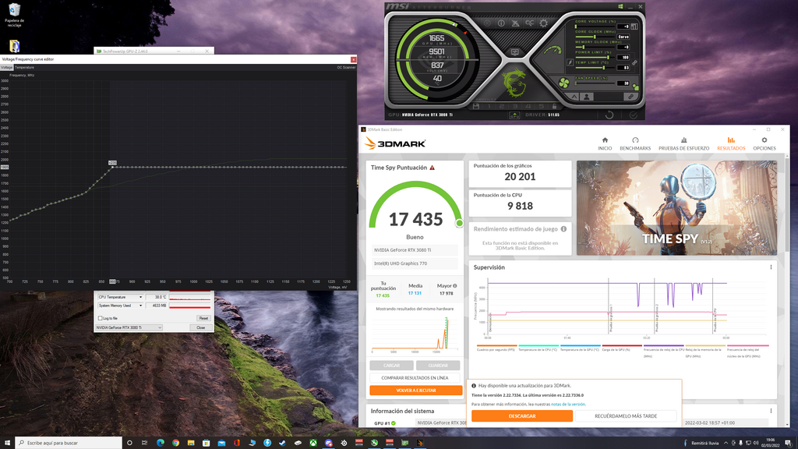This screenshot has width=798, height=449.
Task: Switch to Temperature tab in curve editor
Action: click(24, 67)
